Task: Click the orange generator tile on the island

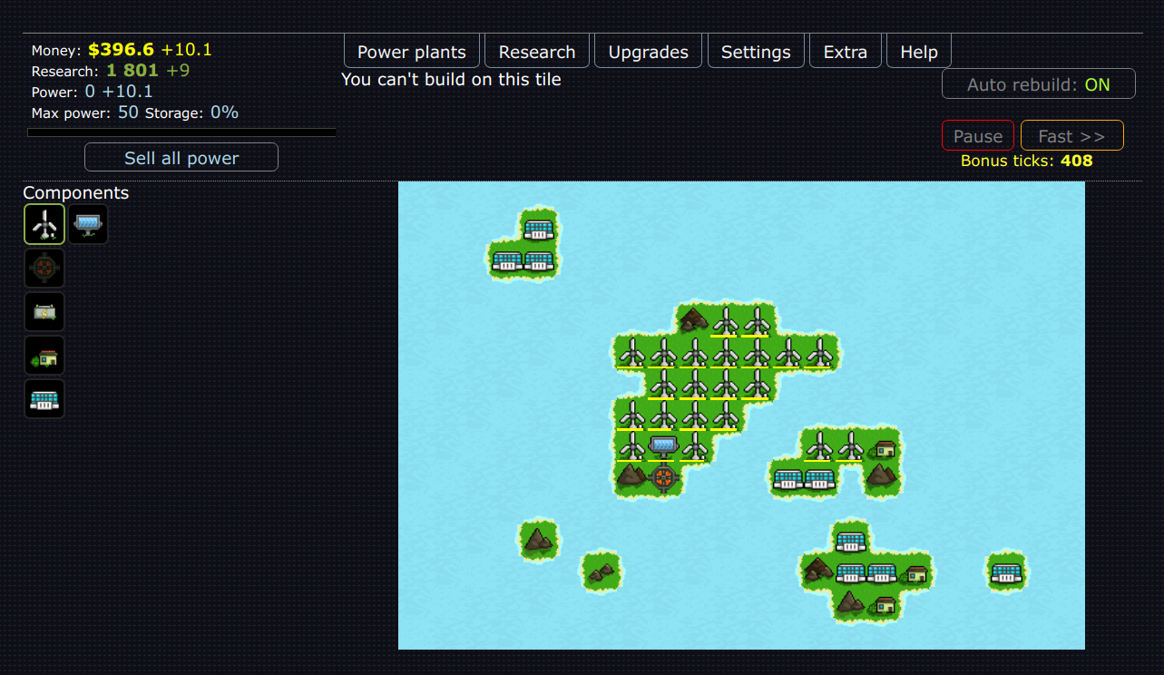Action: pyautogui.click(x=663, y=477)
